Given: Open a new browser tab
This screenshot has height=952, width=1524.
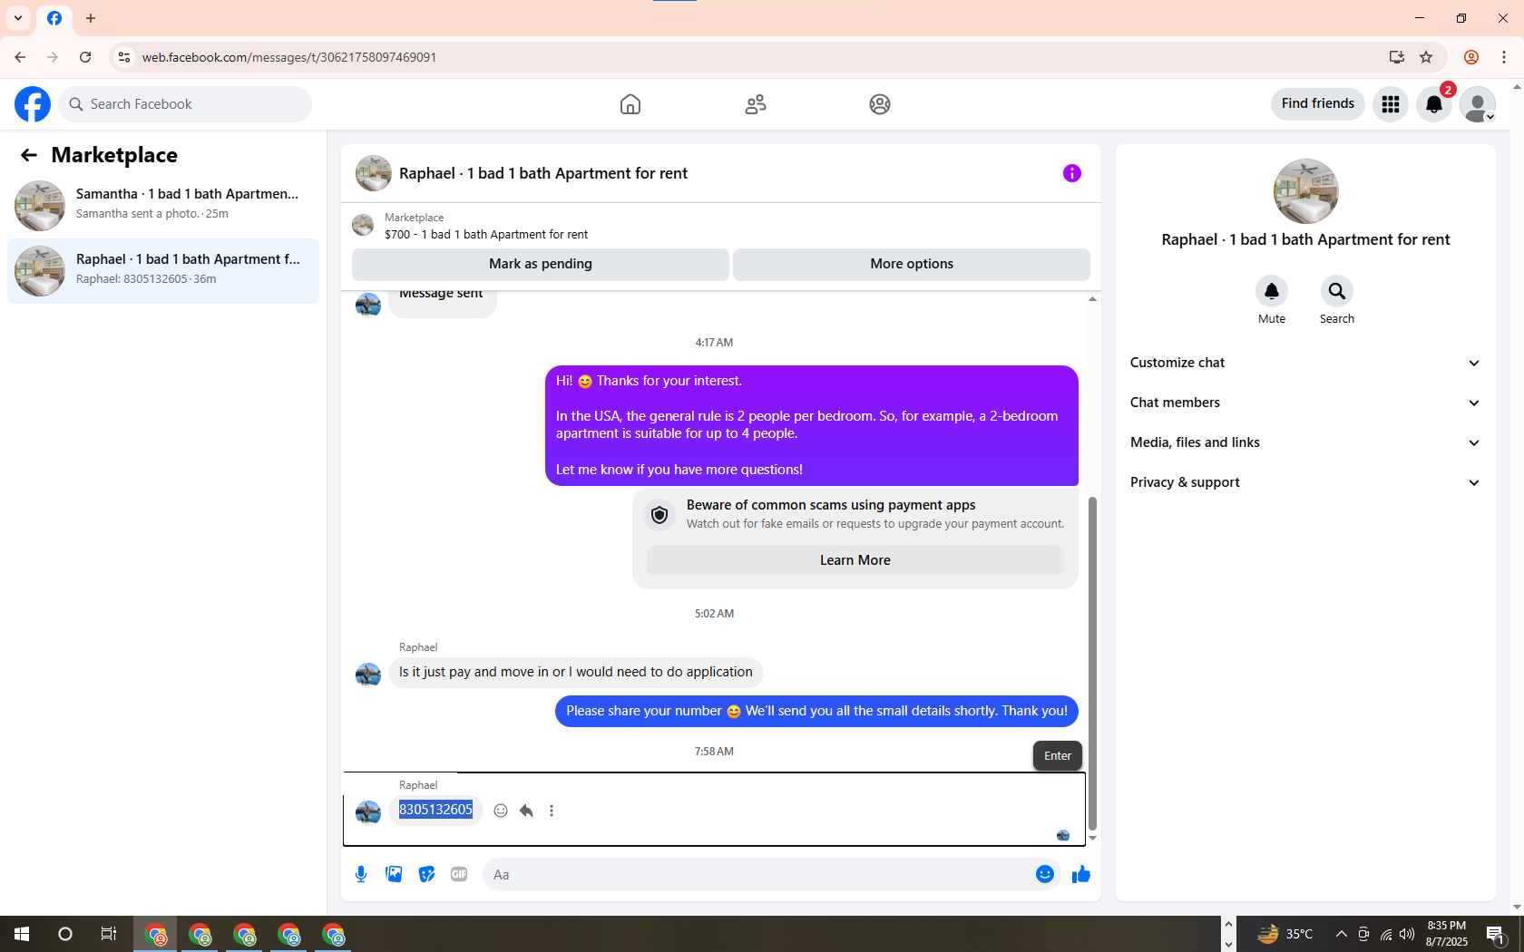Looking at the screenshot, I should pos(91,18).
